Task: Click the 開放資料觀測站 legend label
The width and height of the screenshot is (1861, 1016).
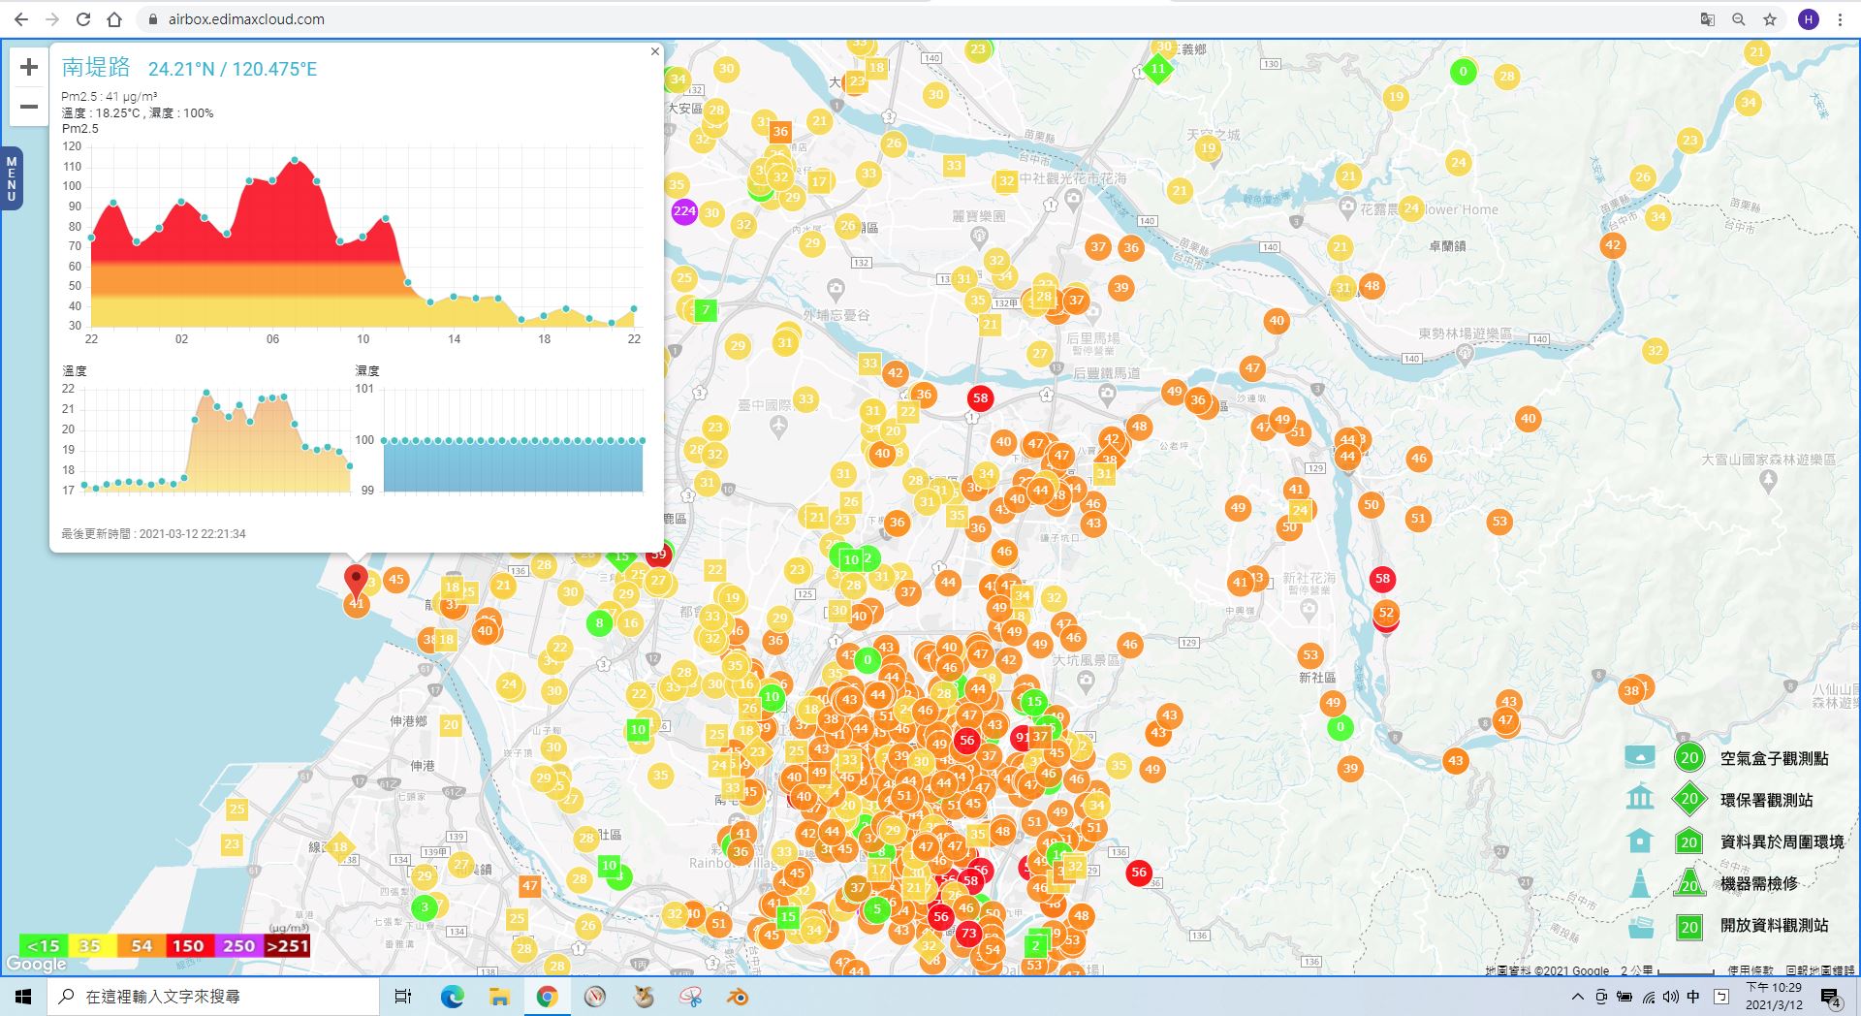Action: (1775, 925)
